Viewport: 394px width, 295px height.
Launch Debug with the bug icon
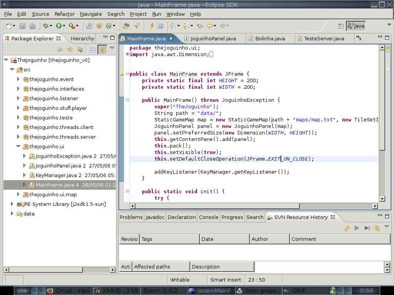46,26
